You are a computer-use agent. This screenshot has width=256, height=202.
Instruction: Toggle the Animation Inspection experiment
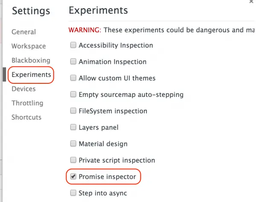pos(73,62)
